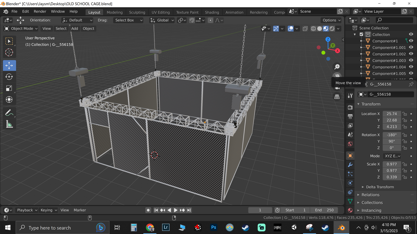Enable proportional editing in the header
This screenshot has height=234, width=417.
pyautogui.click(x=210, y=20)
